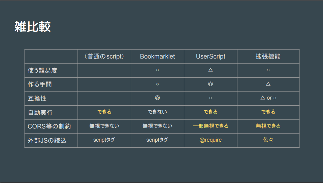Select the 使う難易度 row label
Screen dimensions: 323x183
[x=42, y=70]
